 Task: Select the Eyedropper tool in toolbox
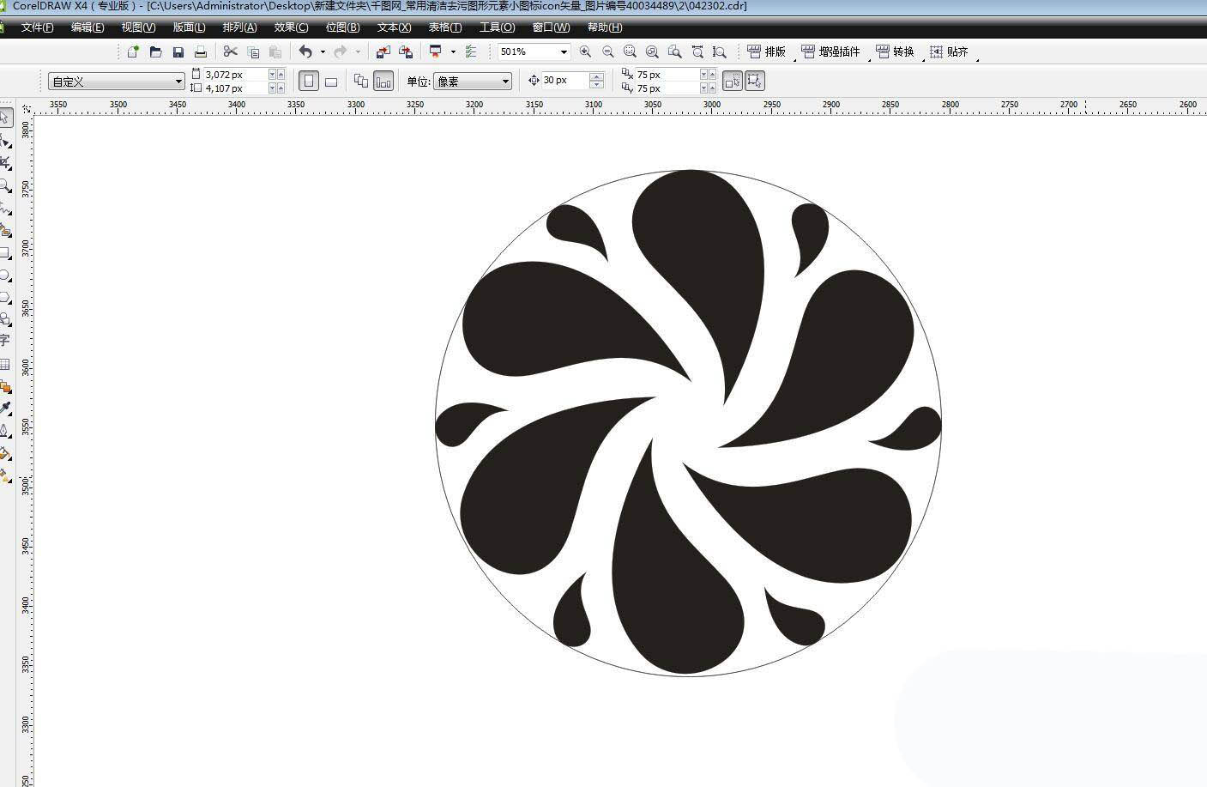coord(5,408)
